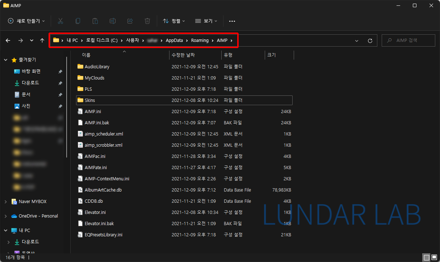Screen dimensions: 440x262
Task: Click the chevron after AIMP in breadcrumb
Action: coord(231,40)
